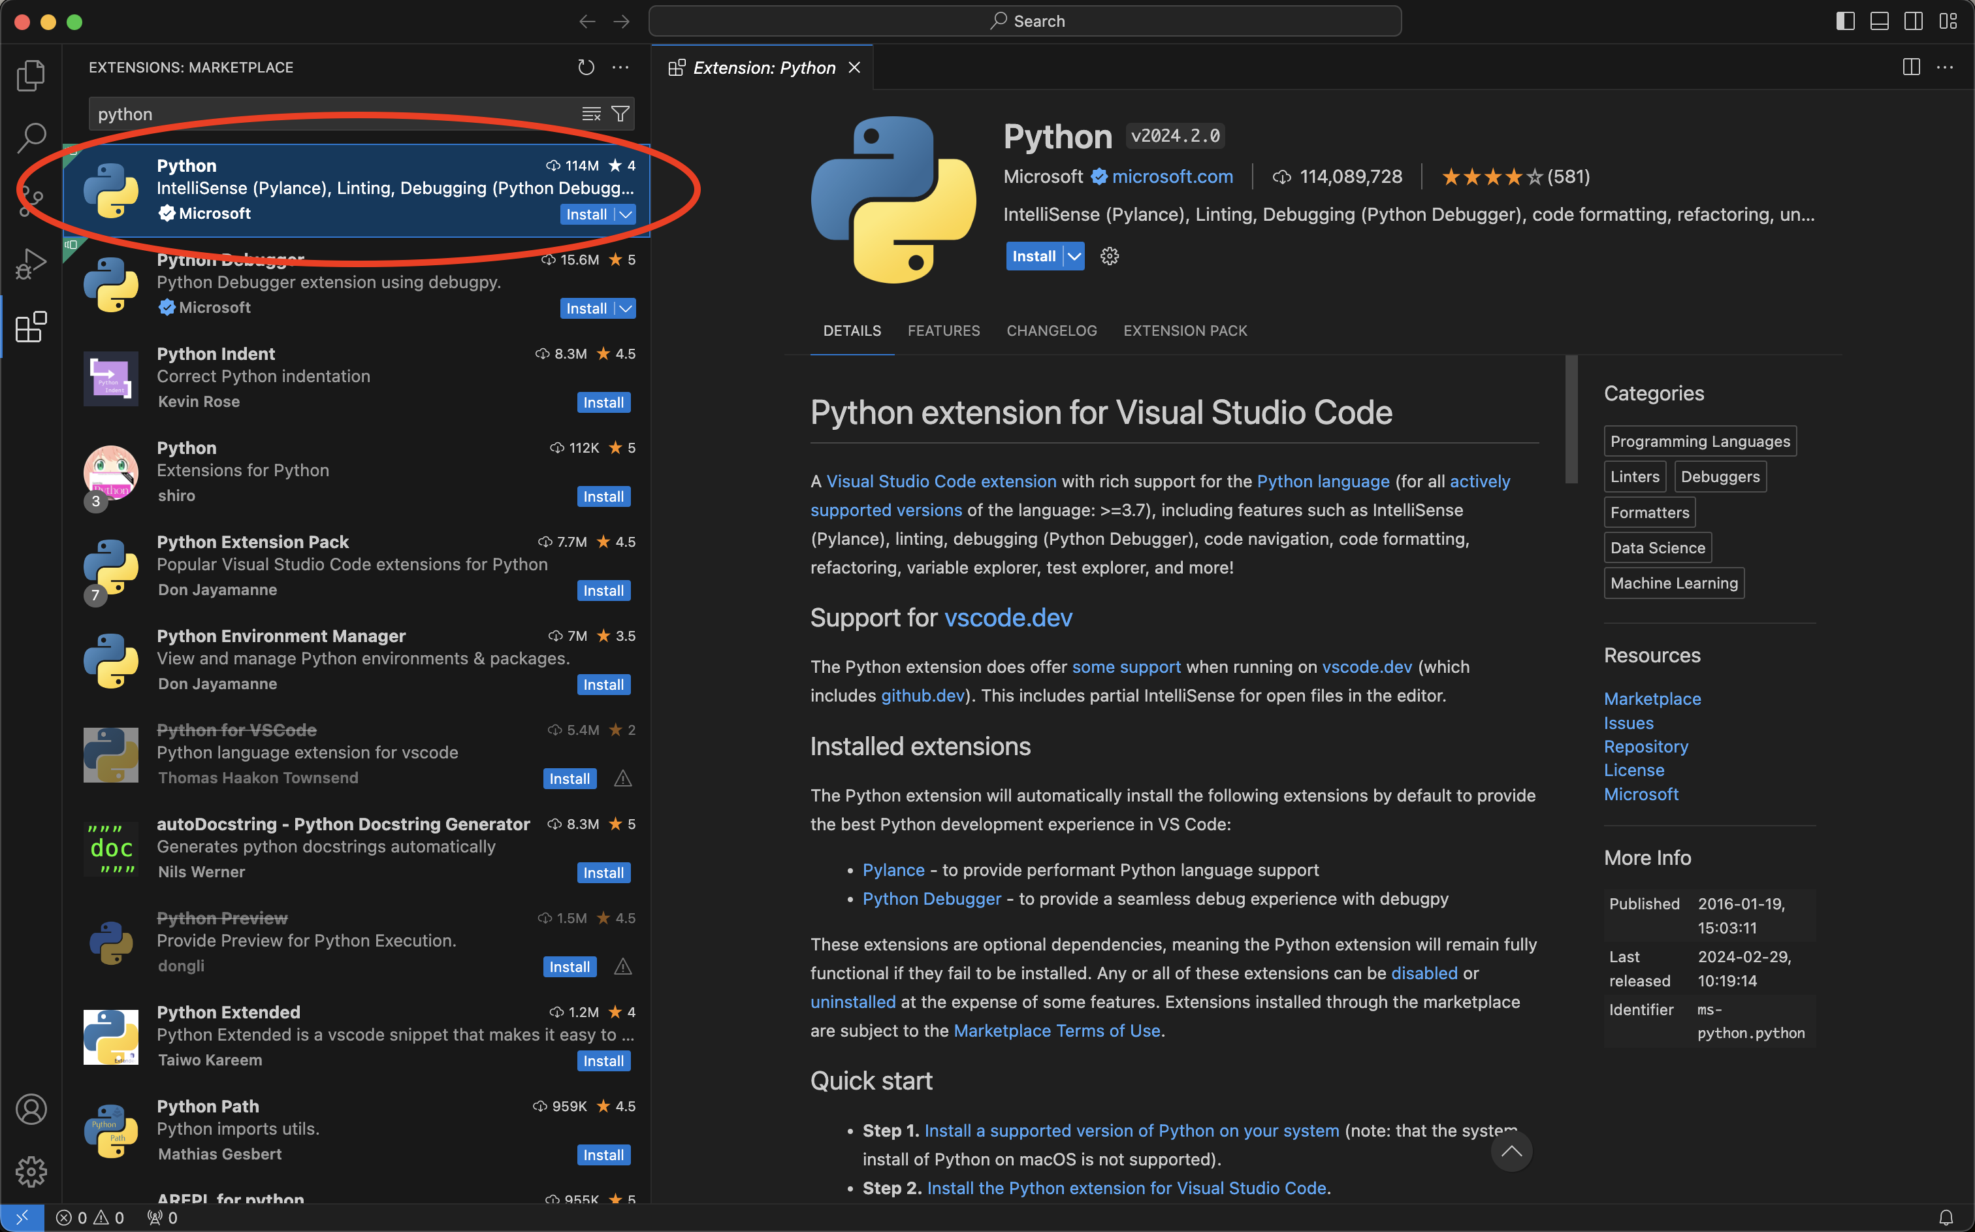Select Programming Languages category tag

pos(1700,442)
